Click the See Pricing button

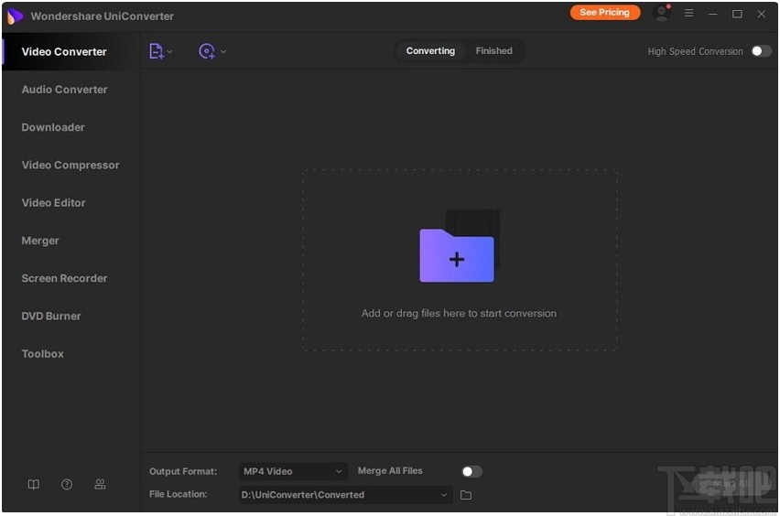tap(604, 13)
